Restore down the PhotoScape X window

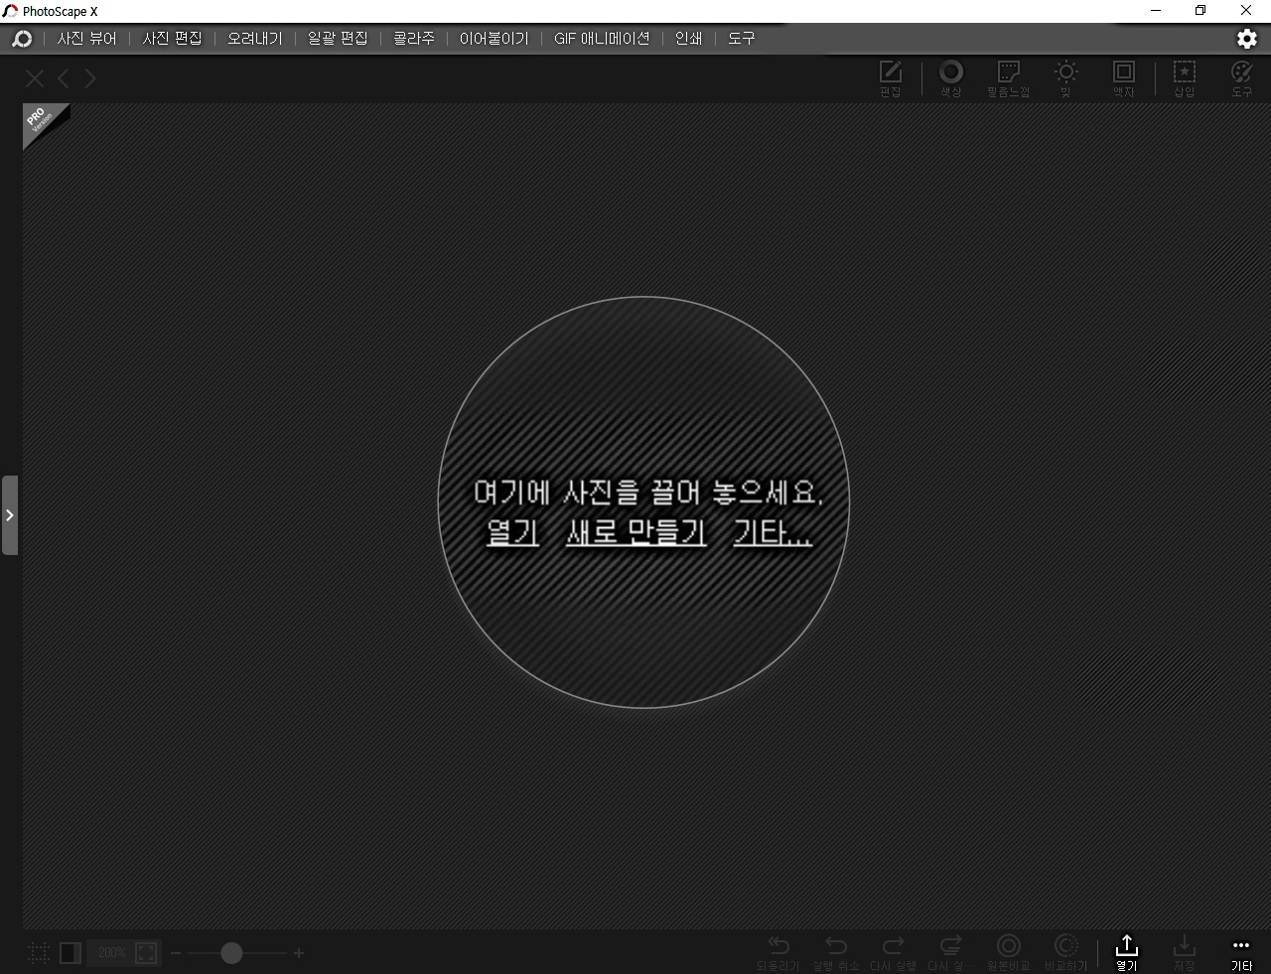(1200, 11)
